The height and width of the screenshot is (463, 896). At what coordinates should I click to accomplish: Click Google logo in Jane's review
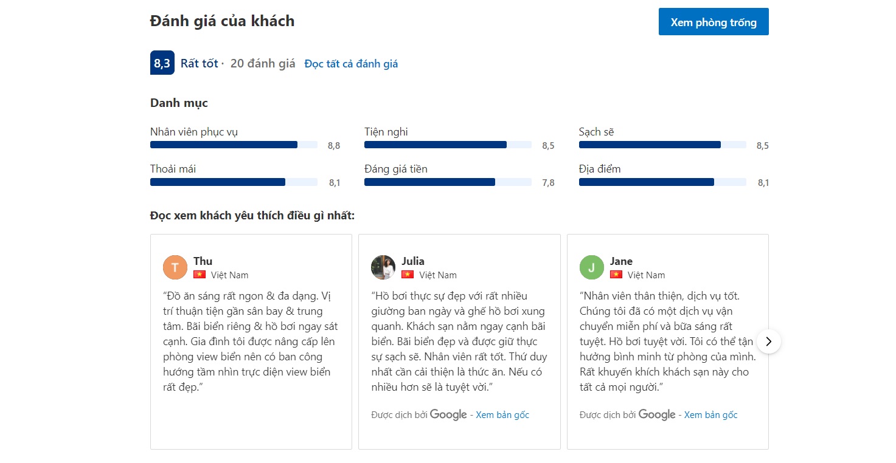(x=657, y=414)
